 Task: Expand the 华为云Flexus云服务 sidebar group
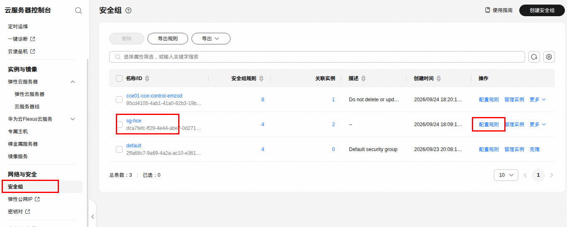[x=73, y=119]
